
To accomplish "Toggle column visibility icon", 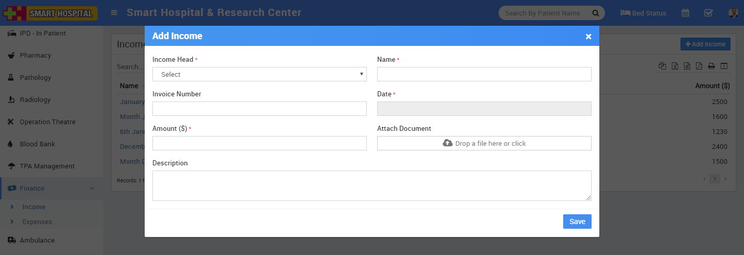I will pos(724,66).
